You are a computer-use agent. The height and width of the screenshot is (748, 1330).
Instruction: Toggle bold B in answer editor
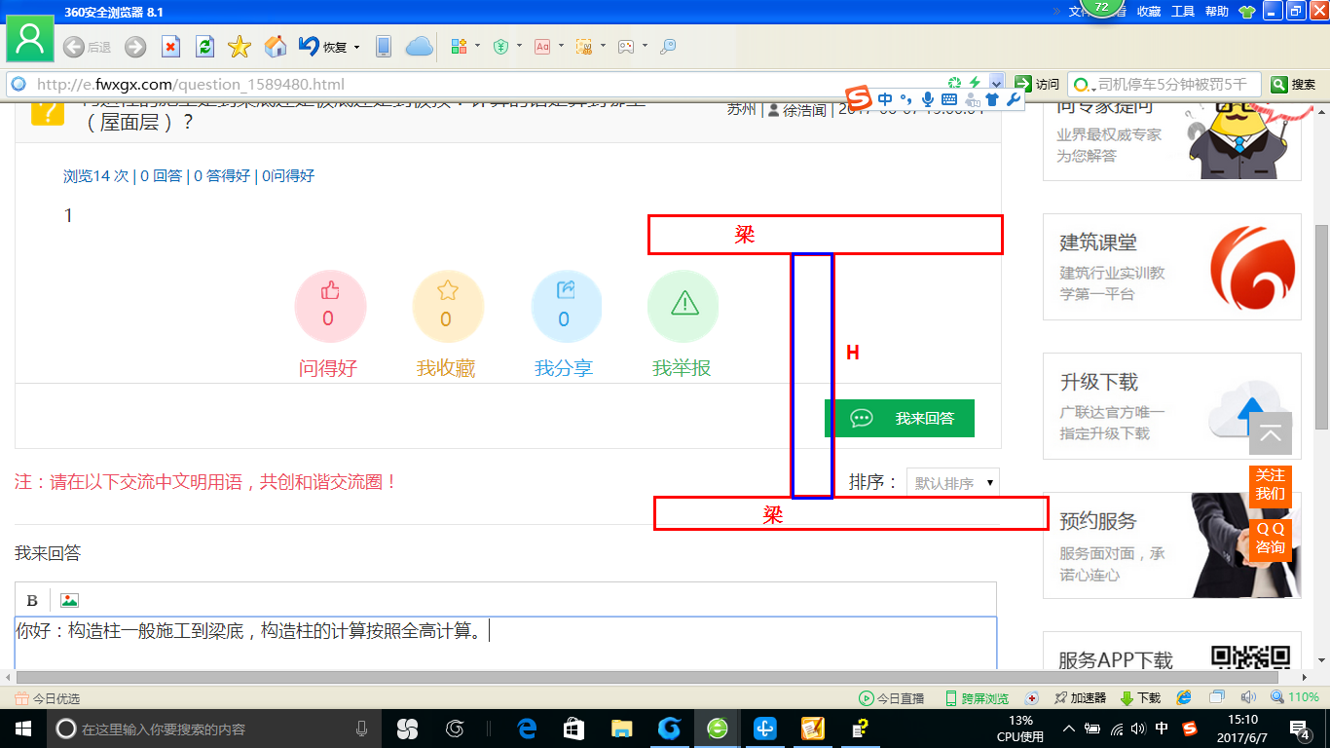(x=32, y=600)
